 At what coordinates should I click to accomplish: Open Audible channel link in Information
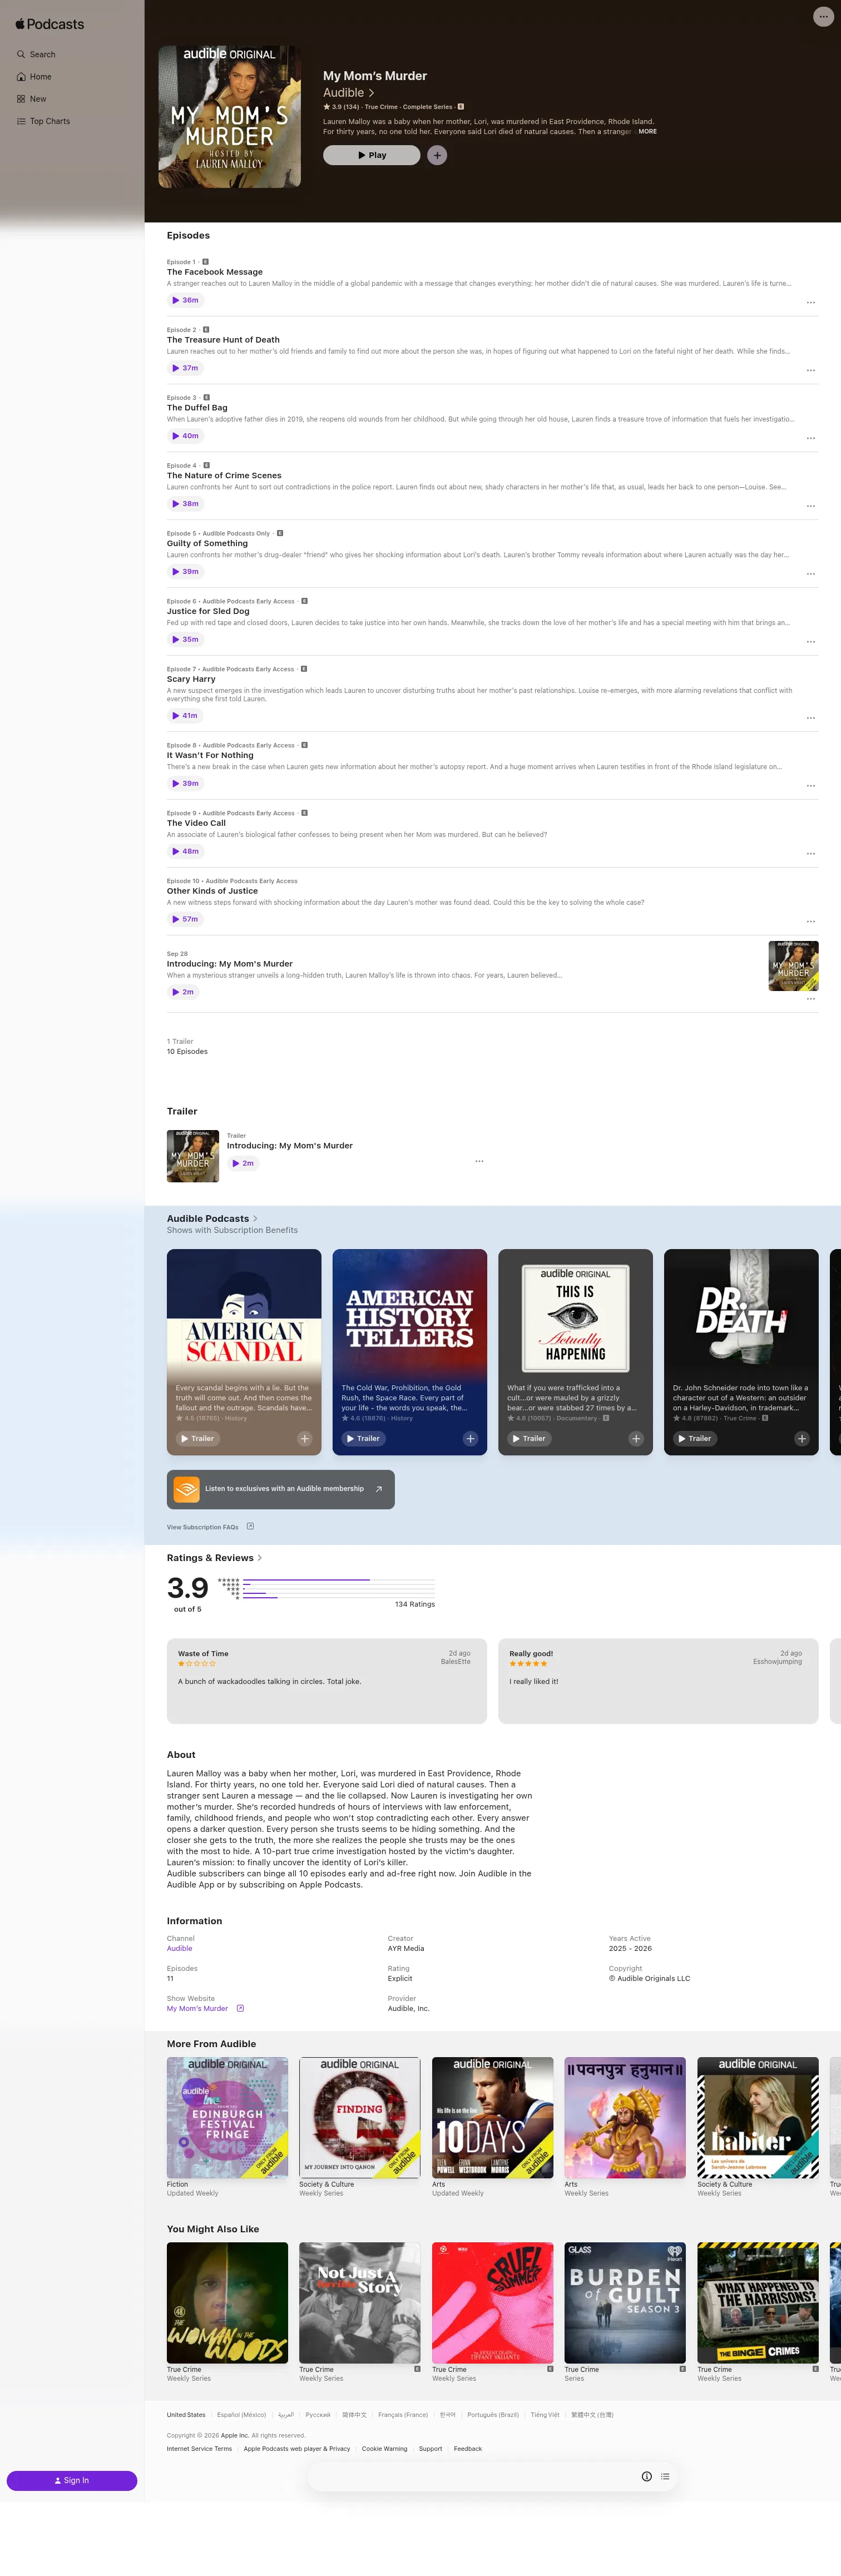pos(180,1948)
